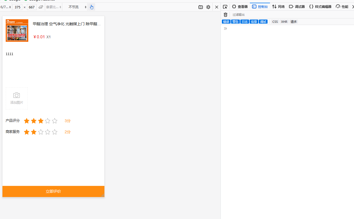Close responsive design mode with X

click(x=217, y=7)
